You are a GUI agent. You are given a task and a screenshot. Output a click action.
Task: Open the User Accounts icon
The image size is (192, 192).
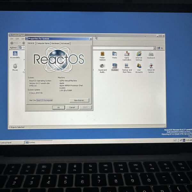coord(139,68)
